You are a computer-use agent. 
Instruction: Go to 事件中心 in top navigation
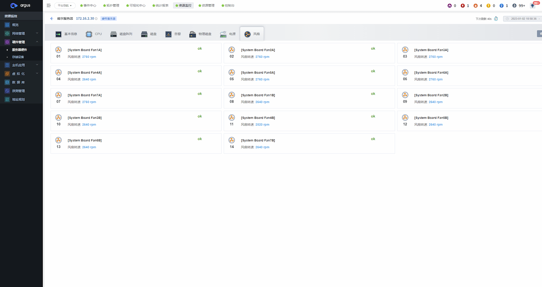[88, 5]
